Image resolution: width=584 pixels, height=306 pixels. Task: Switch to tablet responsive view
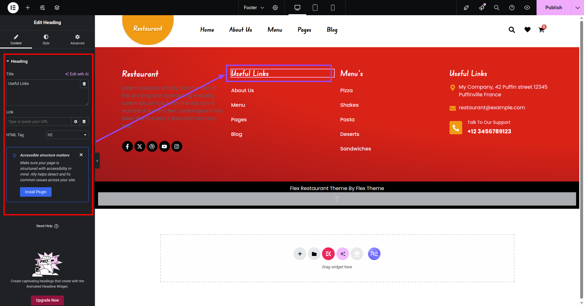tap(315, 8)
